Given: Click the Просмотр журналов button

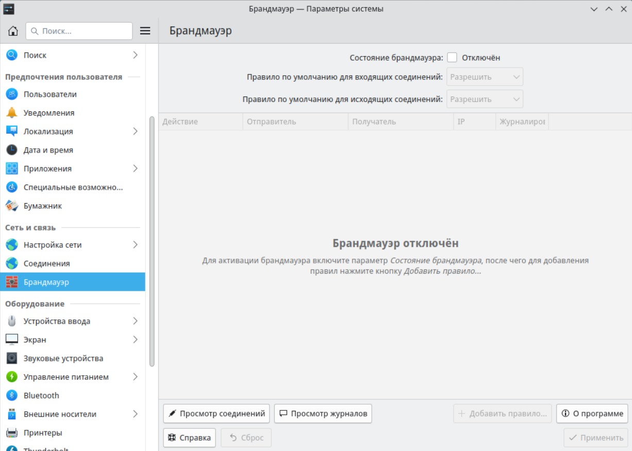Looking at the screenshot, I should tap(323, 413).
